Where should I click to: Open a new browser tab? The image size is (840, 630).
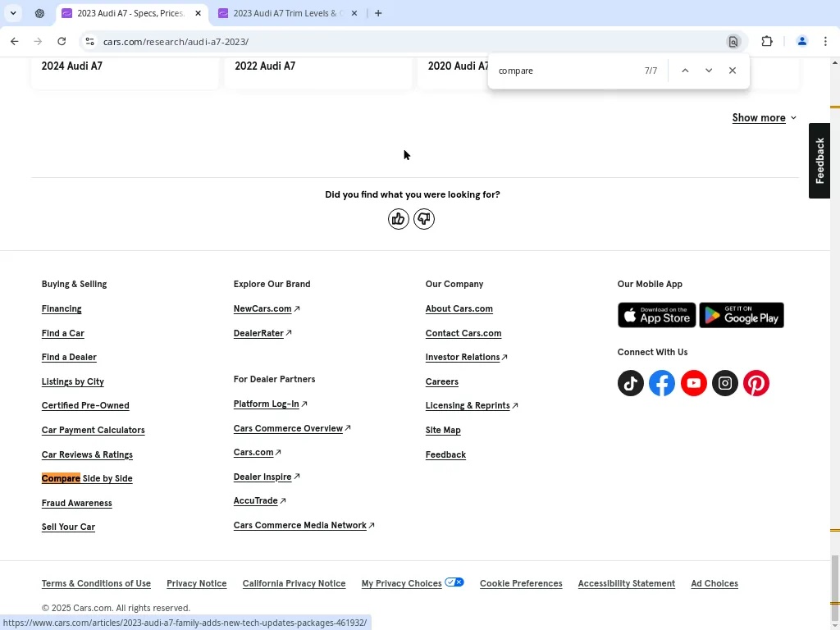tap(378, 13)
